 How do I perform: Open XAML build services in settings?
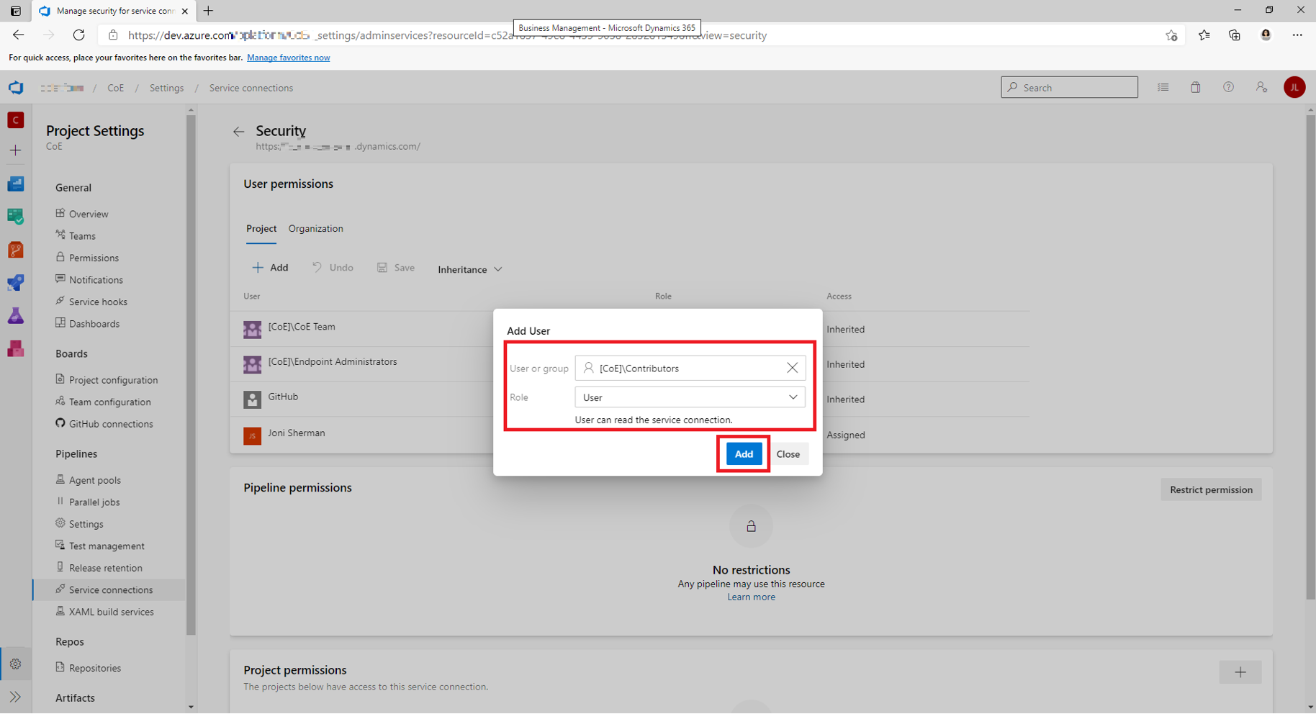click(109, 612)
